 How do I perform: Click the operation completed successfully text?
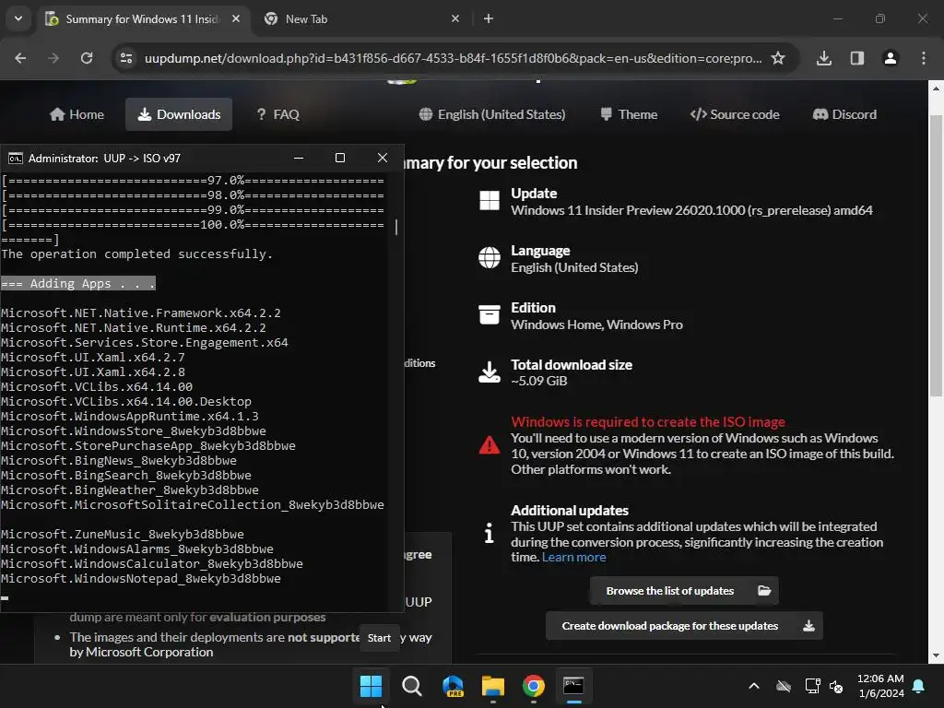136,254
